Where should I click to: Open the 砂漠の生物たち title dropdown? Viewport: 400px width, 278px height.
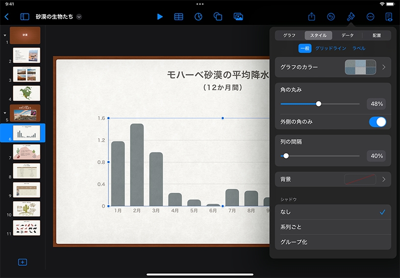pos(79,17)
